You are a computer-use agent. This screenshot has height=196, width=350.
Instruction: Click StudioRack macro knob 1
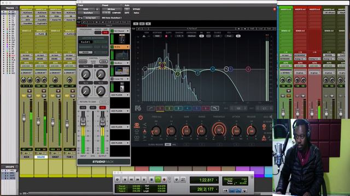pyautogui.click(x=86, y=75)
